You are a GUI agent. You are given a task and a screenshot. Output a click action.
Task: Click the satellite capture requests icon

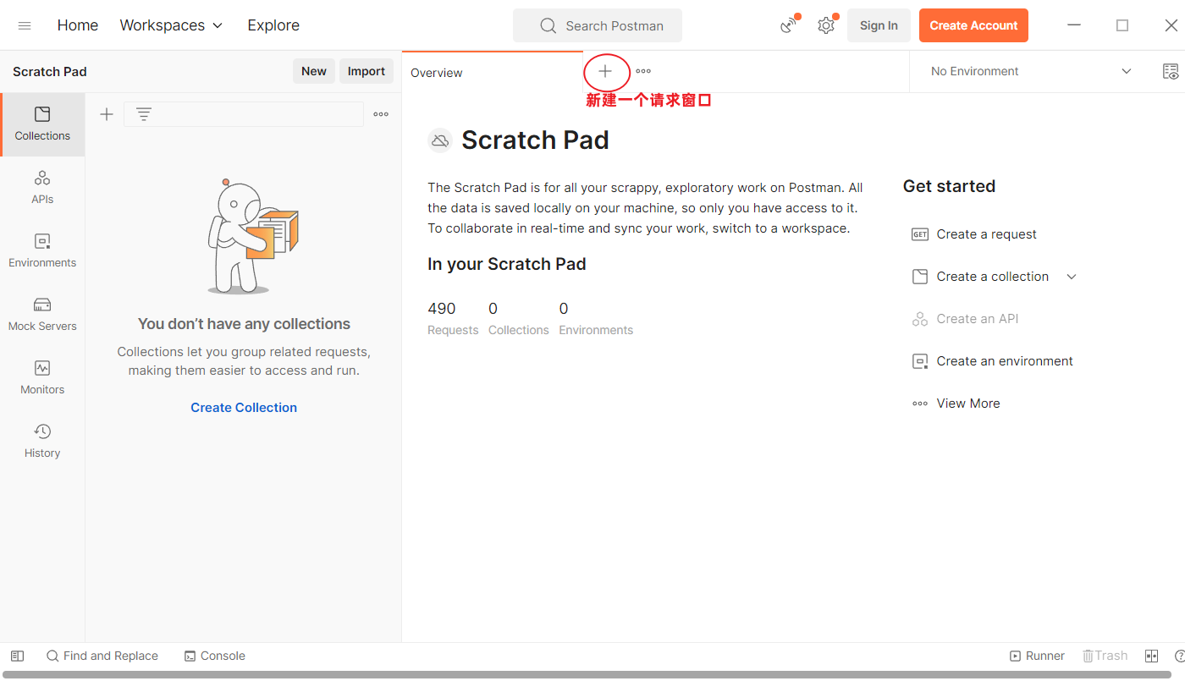(x=789, y=25)
